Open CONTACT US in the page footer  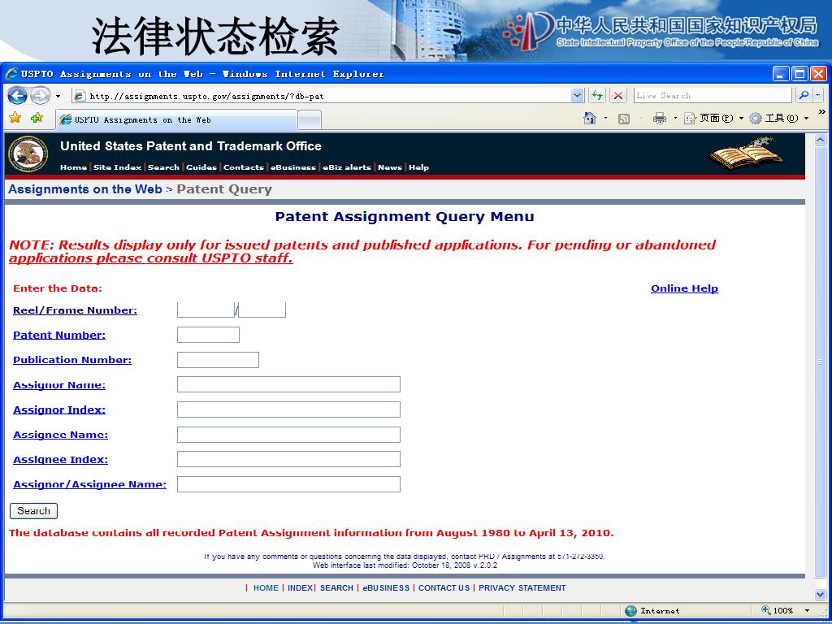click(x=444, y=588)
